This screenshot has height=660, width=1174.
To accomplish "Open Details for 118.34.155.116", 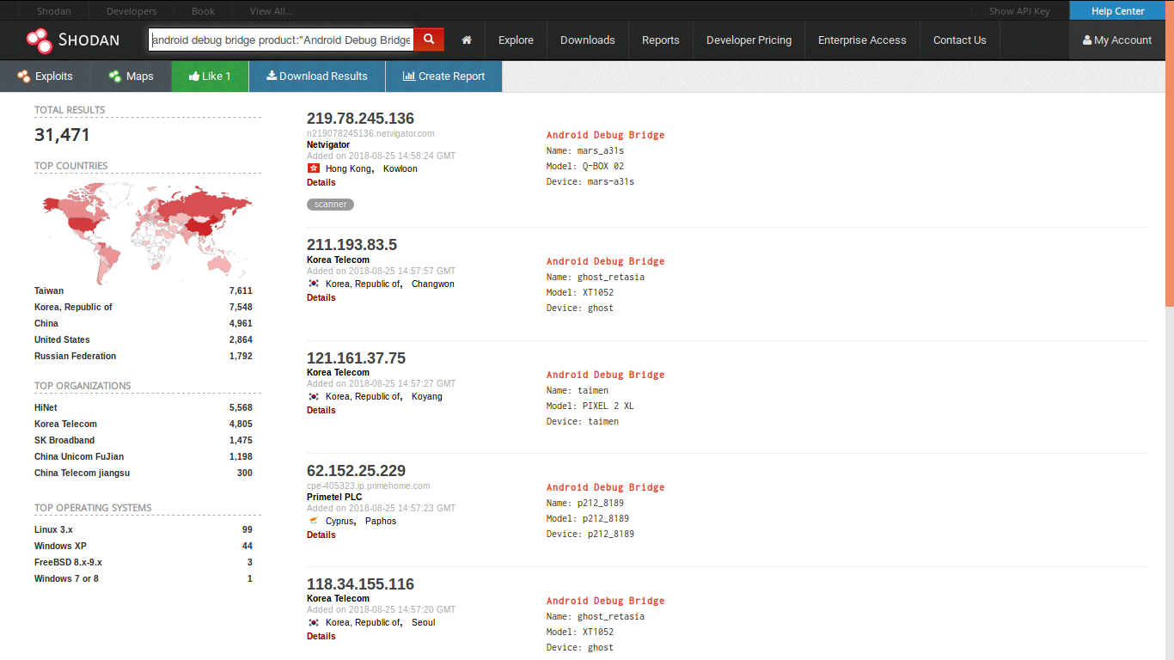I will 321,636.
